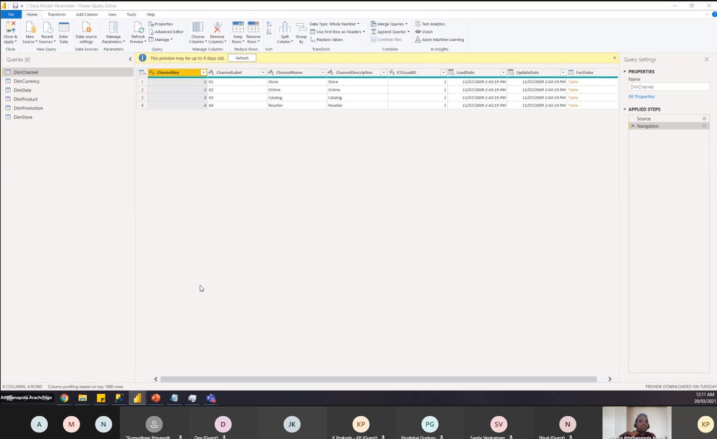
Task: Switch to the View tab
Action: (x=112, y=14)
